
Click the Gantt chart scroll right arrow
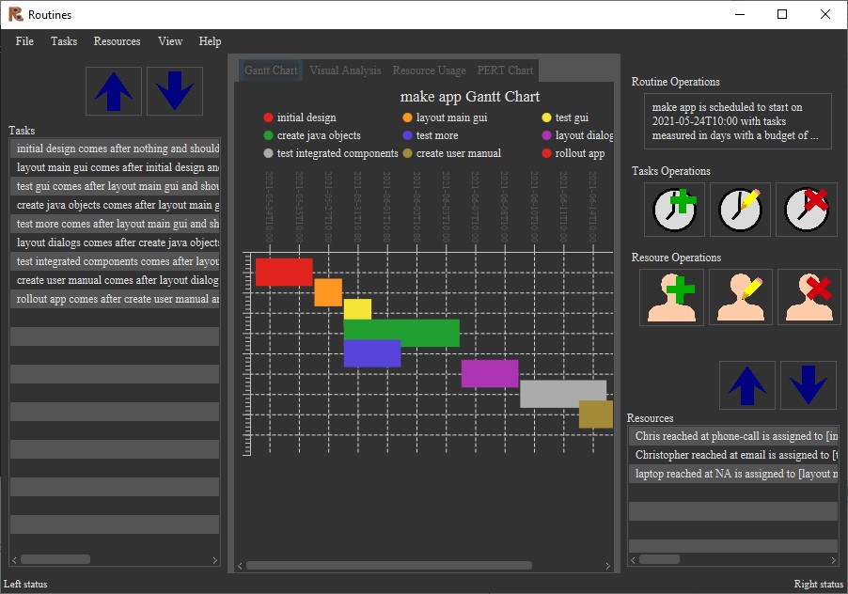pyautogui.click(x=608, y=566)
